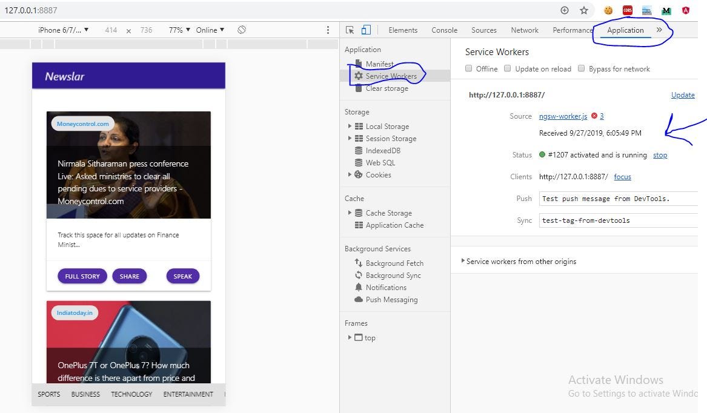Select the Push Messaging icon
Viewport: 707px width, 413px height.
tap(358, 299)
